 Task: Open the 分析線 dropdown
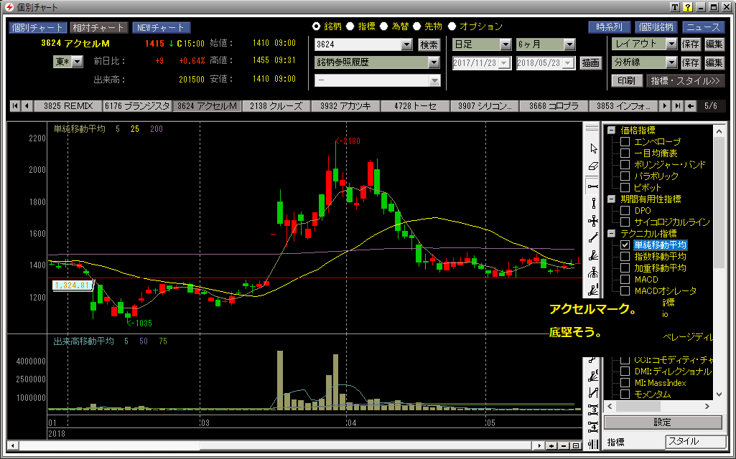[x=671, y=62]
